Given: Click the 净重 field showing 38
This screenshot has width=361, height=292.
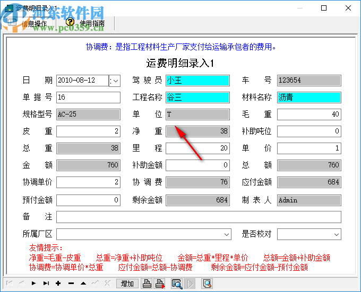Looking at the screenshot, I should (197, 131).
